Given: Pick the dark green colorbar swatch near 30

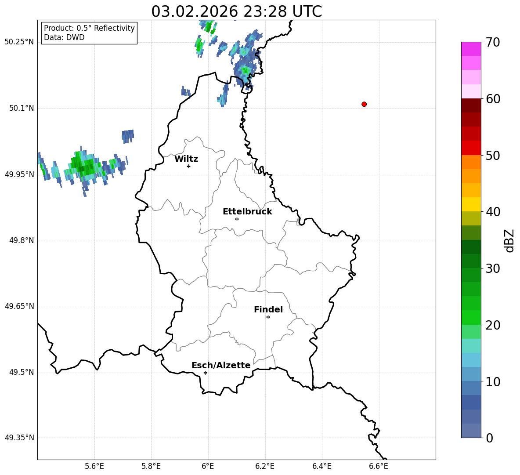Looking at the screenshot, I should [x=471, y=261].
